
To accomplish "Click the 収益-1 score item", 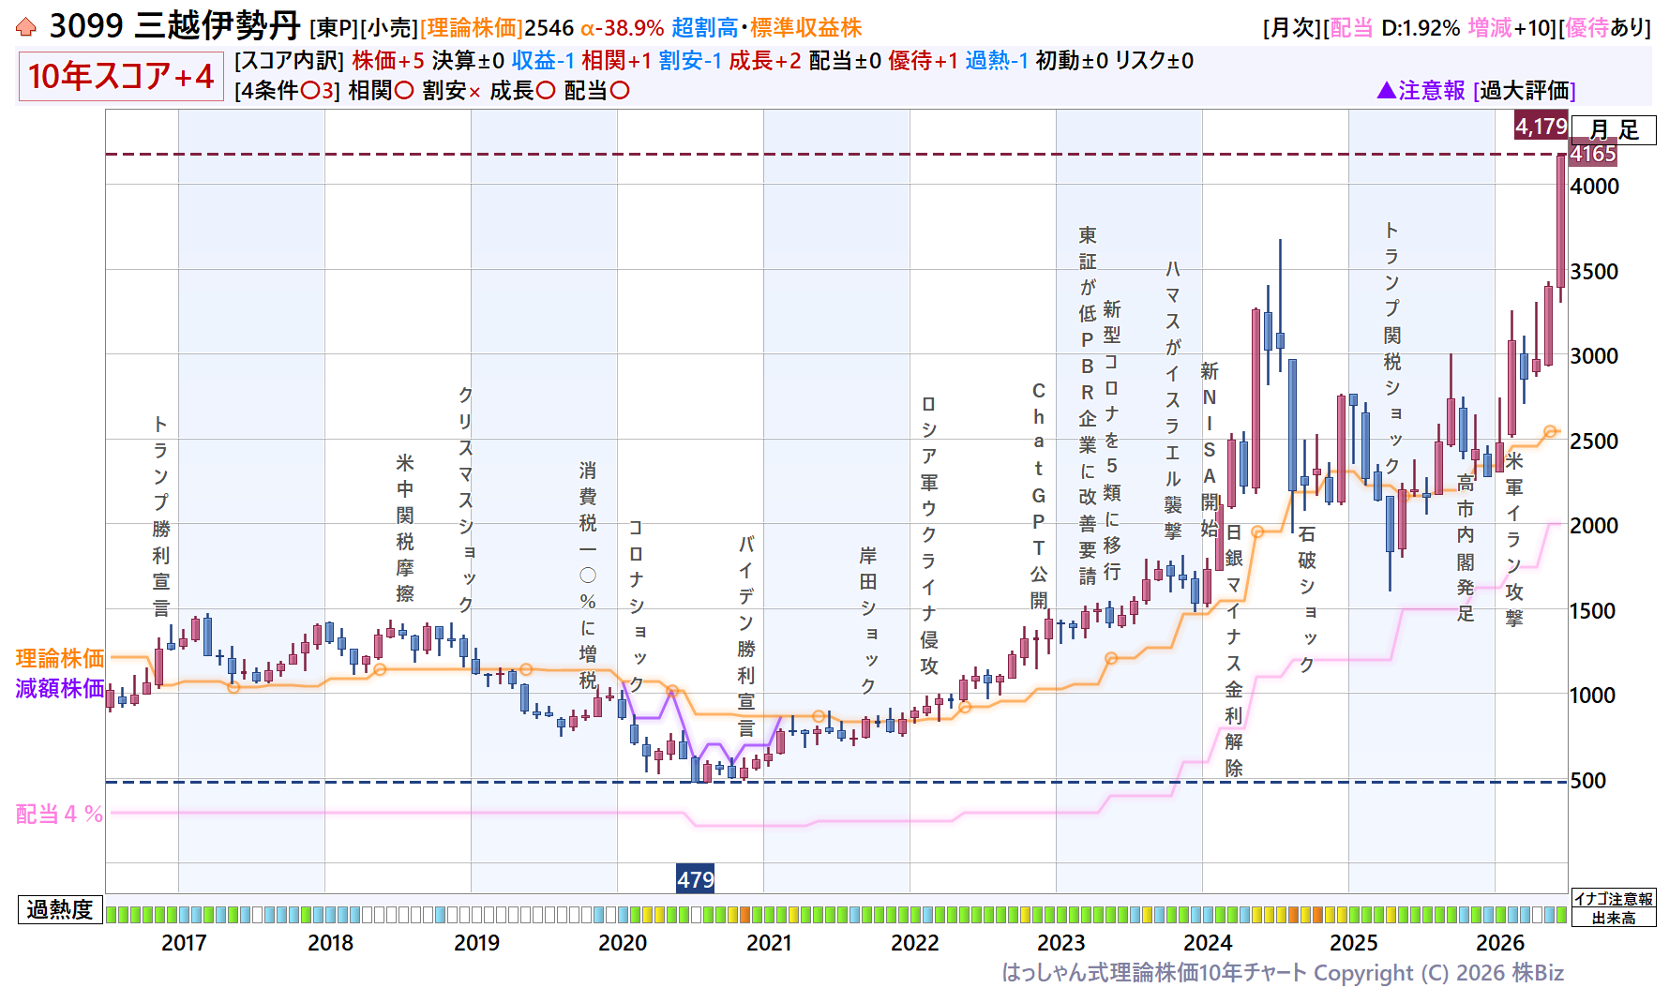I will (x=543, y=61).
